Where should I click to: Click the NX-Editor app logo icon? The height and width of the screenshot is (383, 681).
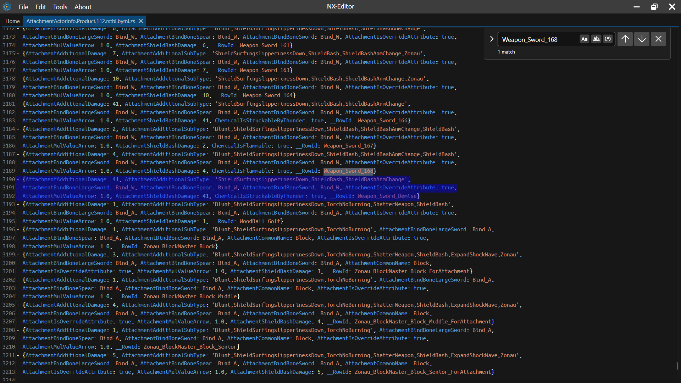pyautogui.click(x=7, y=7)
